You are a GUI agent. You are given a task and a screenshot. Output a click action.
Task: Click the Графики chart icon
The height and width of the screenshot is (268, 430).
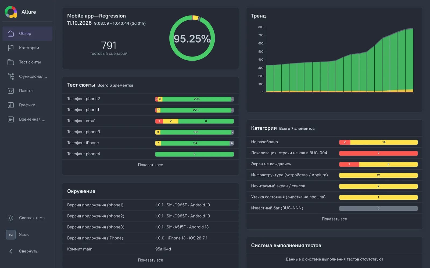(11, 105)
